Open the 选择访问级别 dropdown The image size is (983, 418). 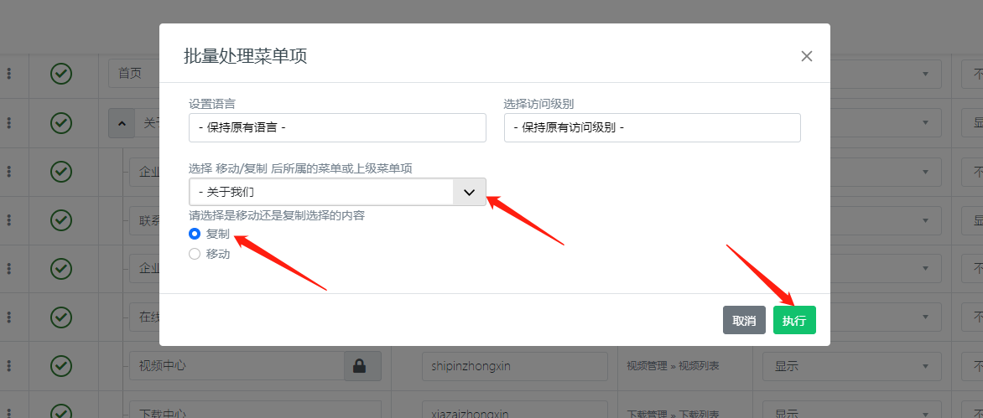click(652, 128)
